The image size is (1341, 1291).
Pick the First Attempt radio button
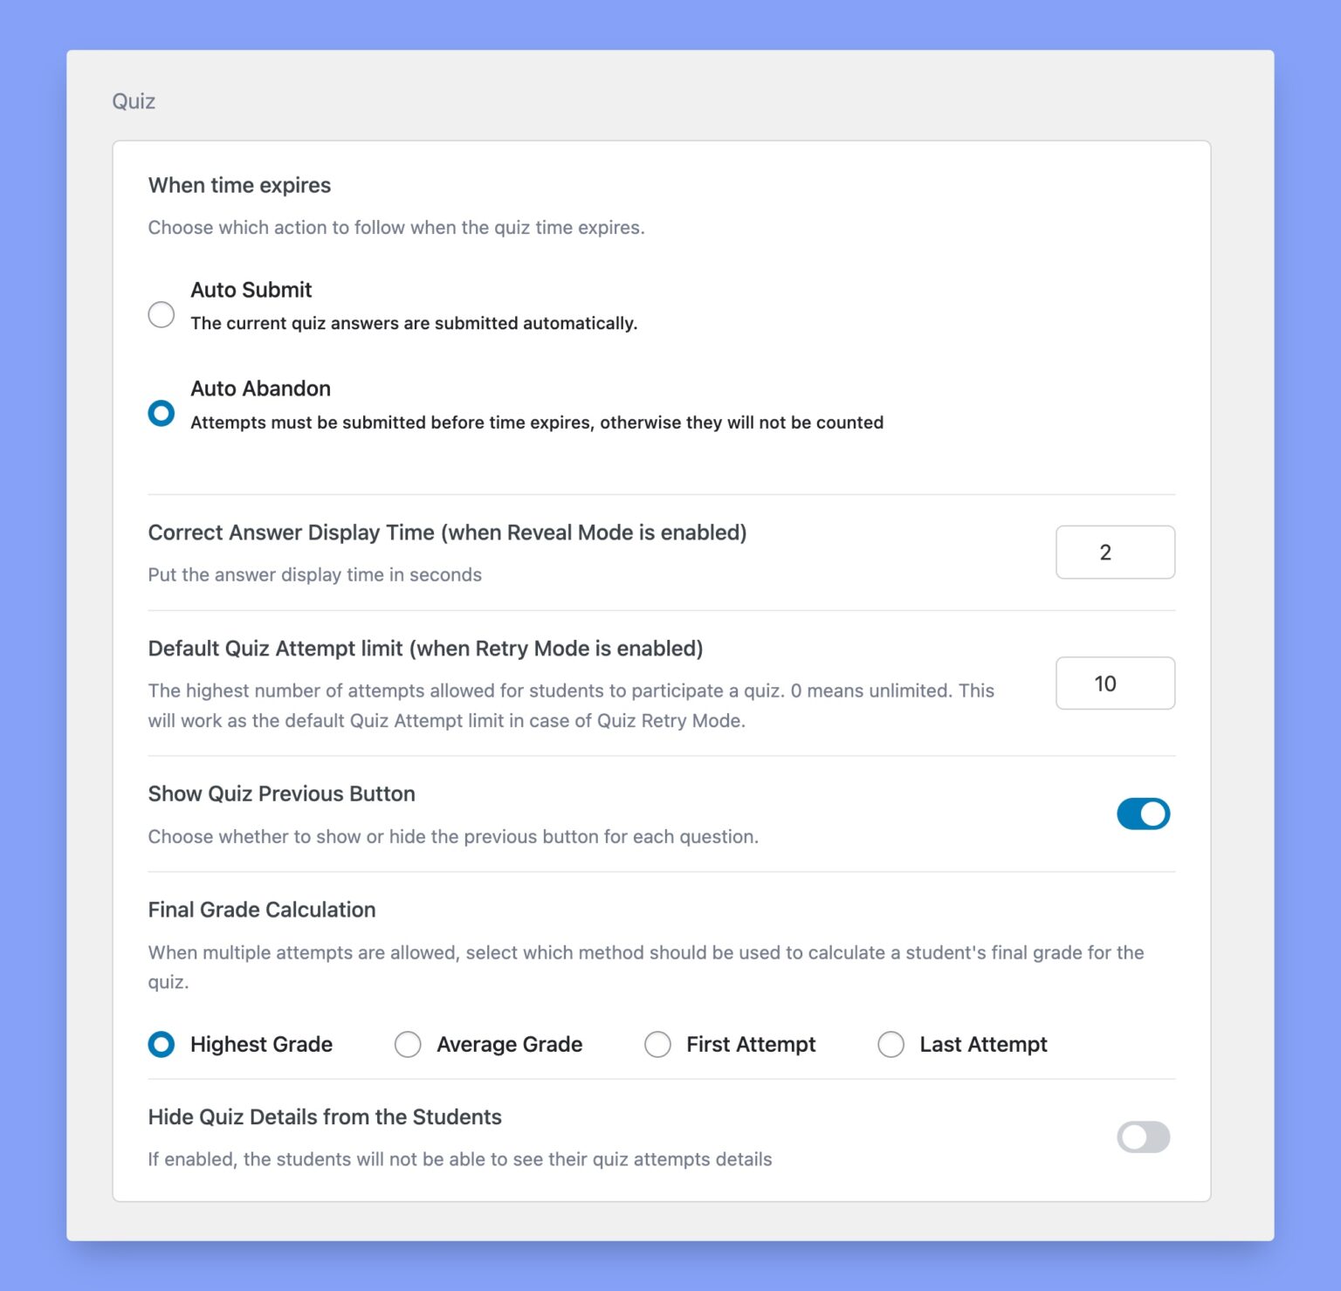[657, 1044]
